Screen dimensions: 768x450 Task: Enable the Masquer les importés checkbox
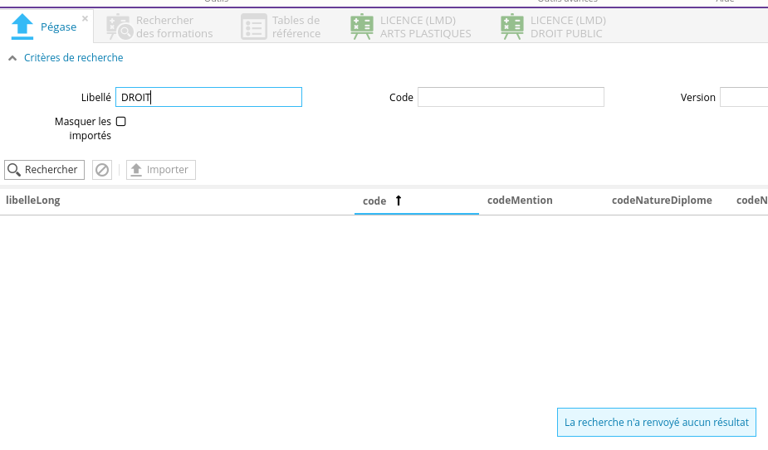click(x=121, y=122)
